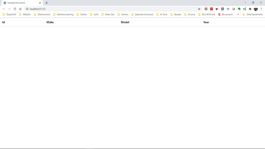The width and height of the screenshot is (265, 149).
Task: Open the Machine Learning bookmark folder
Action: 63,15
